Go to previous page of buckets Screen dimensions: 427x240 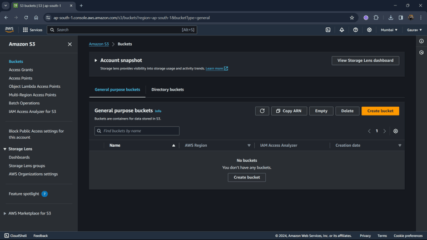pos(369,131)
